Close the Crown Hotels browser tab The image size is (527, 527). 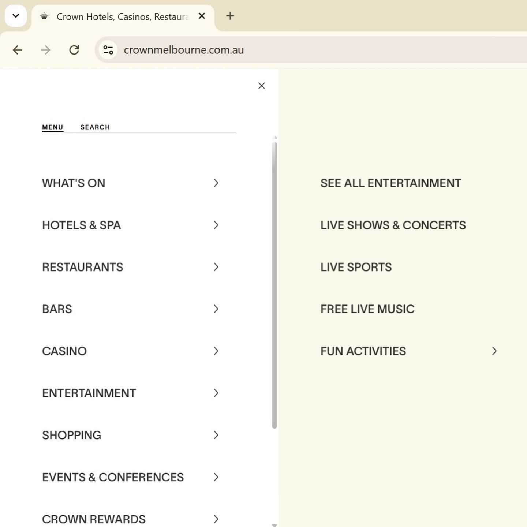[x=202, y=16]
